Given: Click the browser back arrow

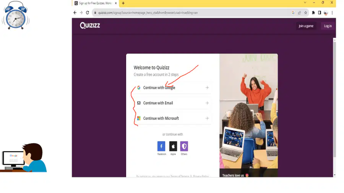Looking at the screenshot, I should tap(75, 13).
